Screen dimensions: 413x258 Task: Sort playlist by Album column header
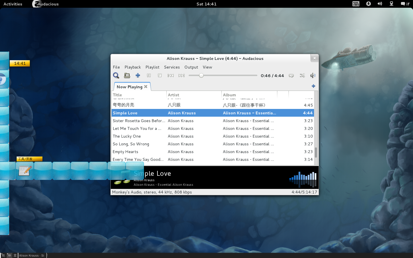pyautogui.click(x=249, y=95)
